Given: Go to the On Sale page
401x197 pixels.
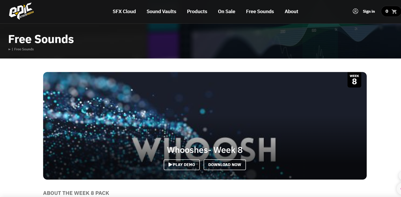Looking at the screenshot, I should pyautogui.click(x=227, y=11).
